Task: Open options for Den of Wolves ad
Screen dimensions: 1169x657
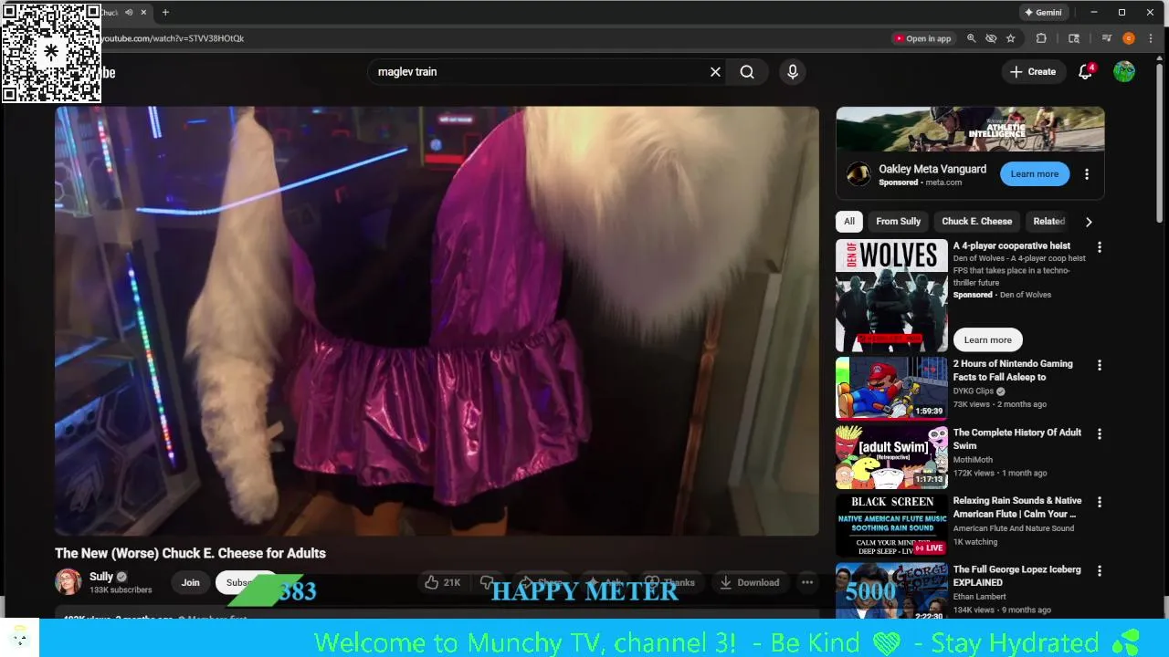Action: click(1100, 247)
